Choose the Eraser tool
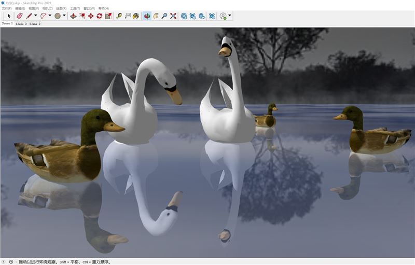The height and width of the screenshot is (265, 415). pos(20,16)
